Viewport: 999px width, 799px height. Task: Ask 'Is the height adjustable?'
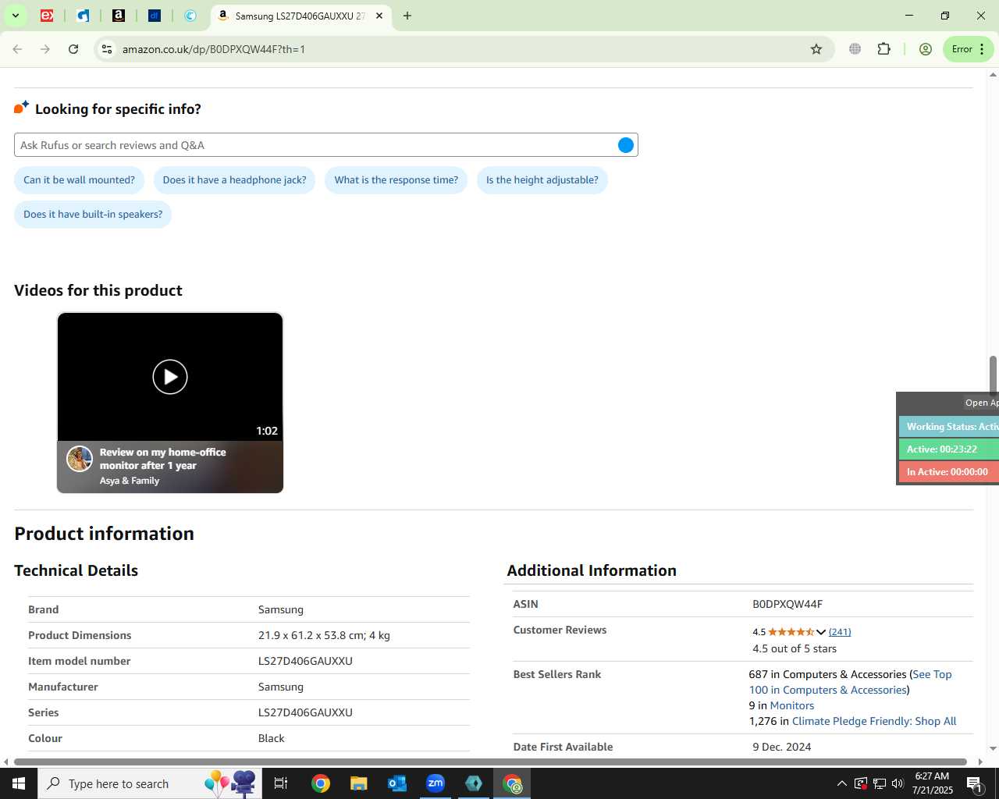542,180
